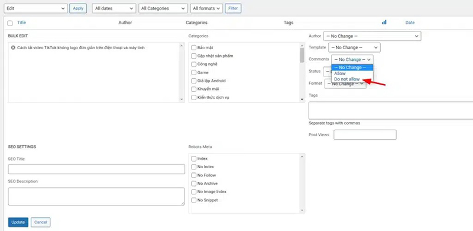
Task: Click the Apply button
Action: [x=78, y=8]
